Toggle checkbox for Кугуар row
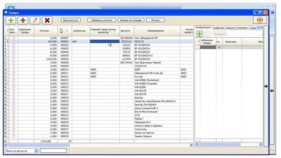This screenshot has height=158, width=281. 14,76
